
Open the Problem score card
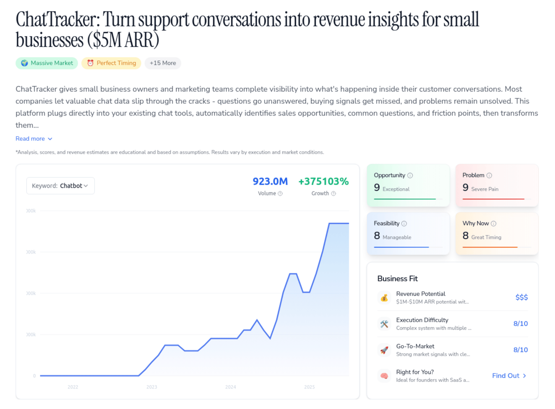[497, 185]
